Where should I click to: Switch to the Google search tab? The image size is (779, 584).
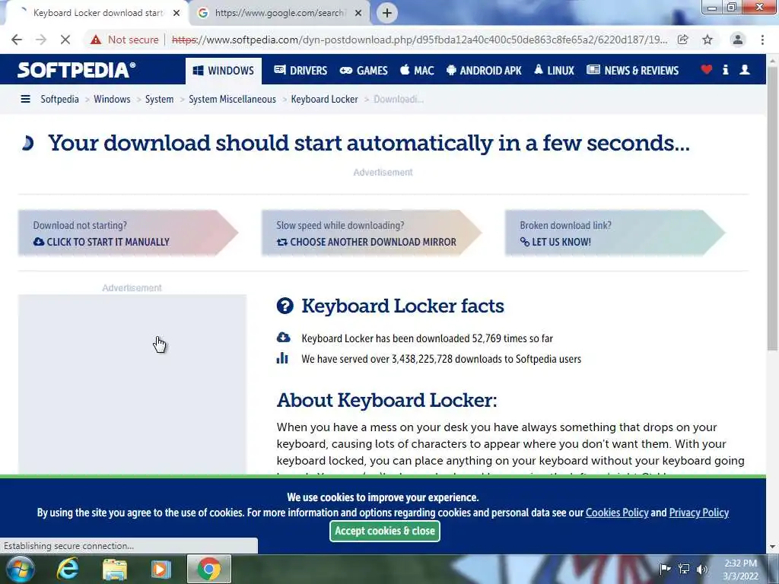click(x=280, y=13)
